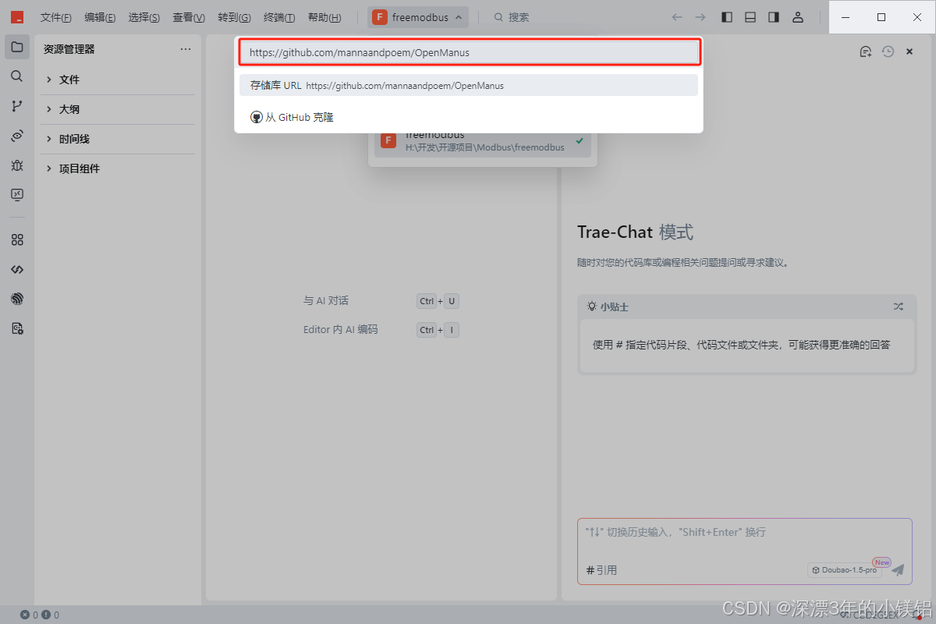Select the 存储库 URL suggestion

[x=469, y=85]
